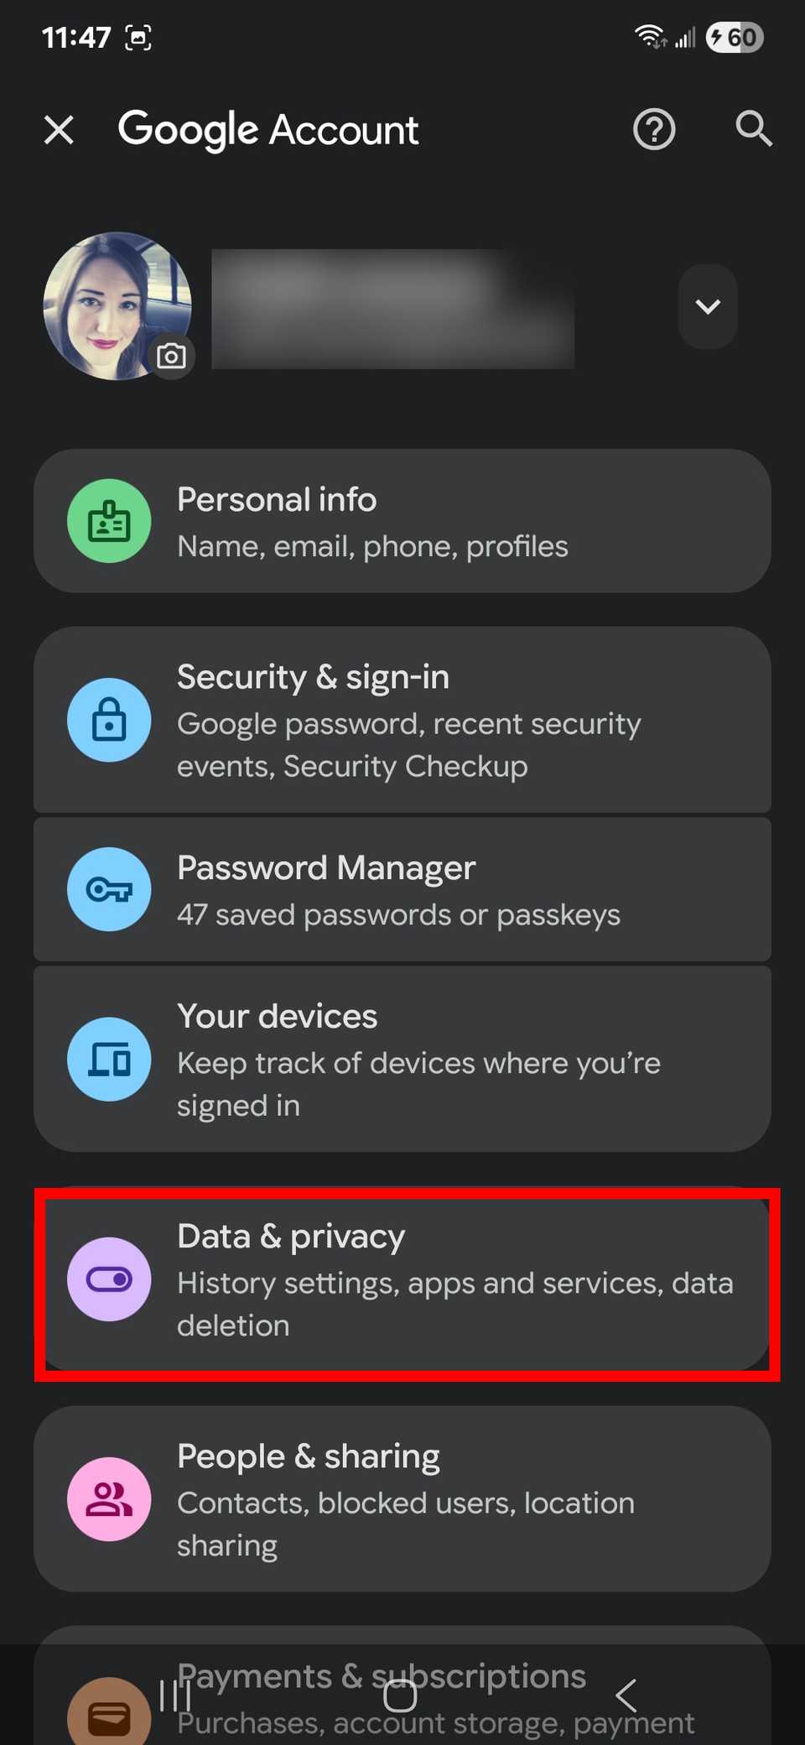The height and width of the screenshot is (1745, 805).
Task: Select the Security & sign-in lock icon
Action: [x=109, y=720]
